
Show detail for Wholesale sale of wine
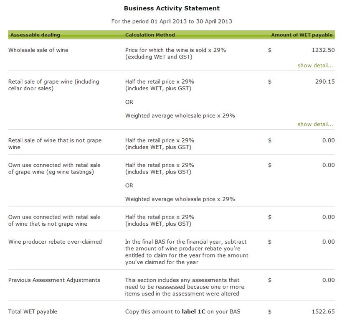(315, 66)
